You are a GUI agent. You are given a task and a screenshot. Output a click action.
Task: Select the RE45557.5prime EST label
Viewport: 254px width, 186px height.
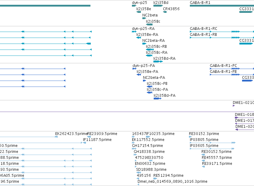[217, 158]
